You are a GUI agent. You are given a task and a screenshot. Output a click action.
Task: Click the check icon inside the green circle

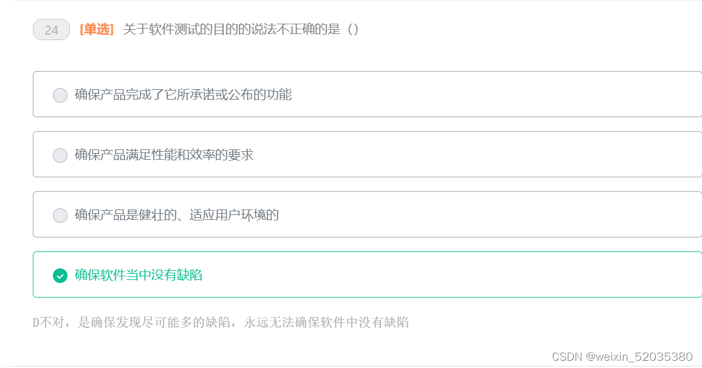coord(59,275)
